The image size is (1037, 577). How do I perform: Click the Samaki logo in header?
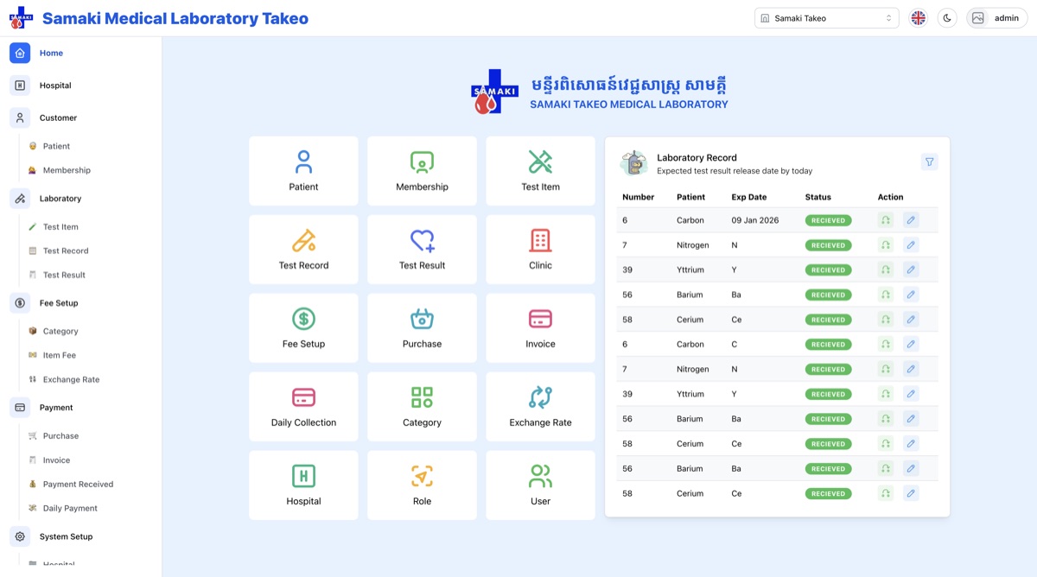[21, 18]
